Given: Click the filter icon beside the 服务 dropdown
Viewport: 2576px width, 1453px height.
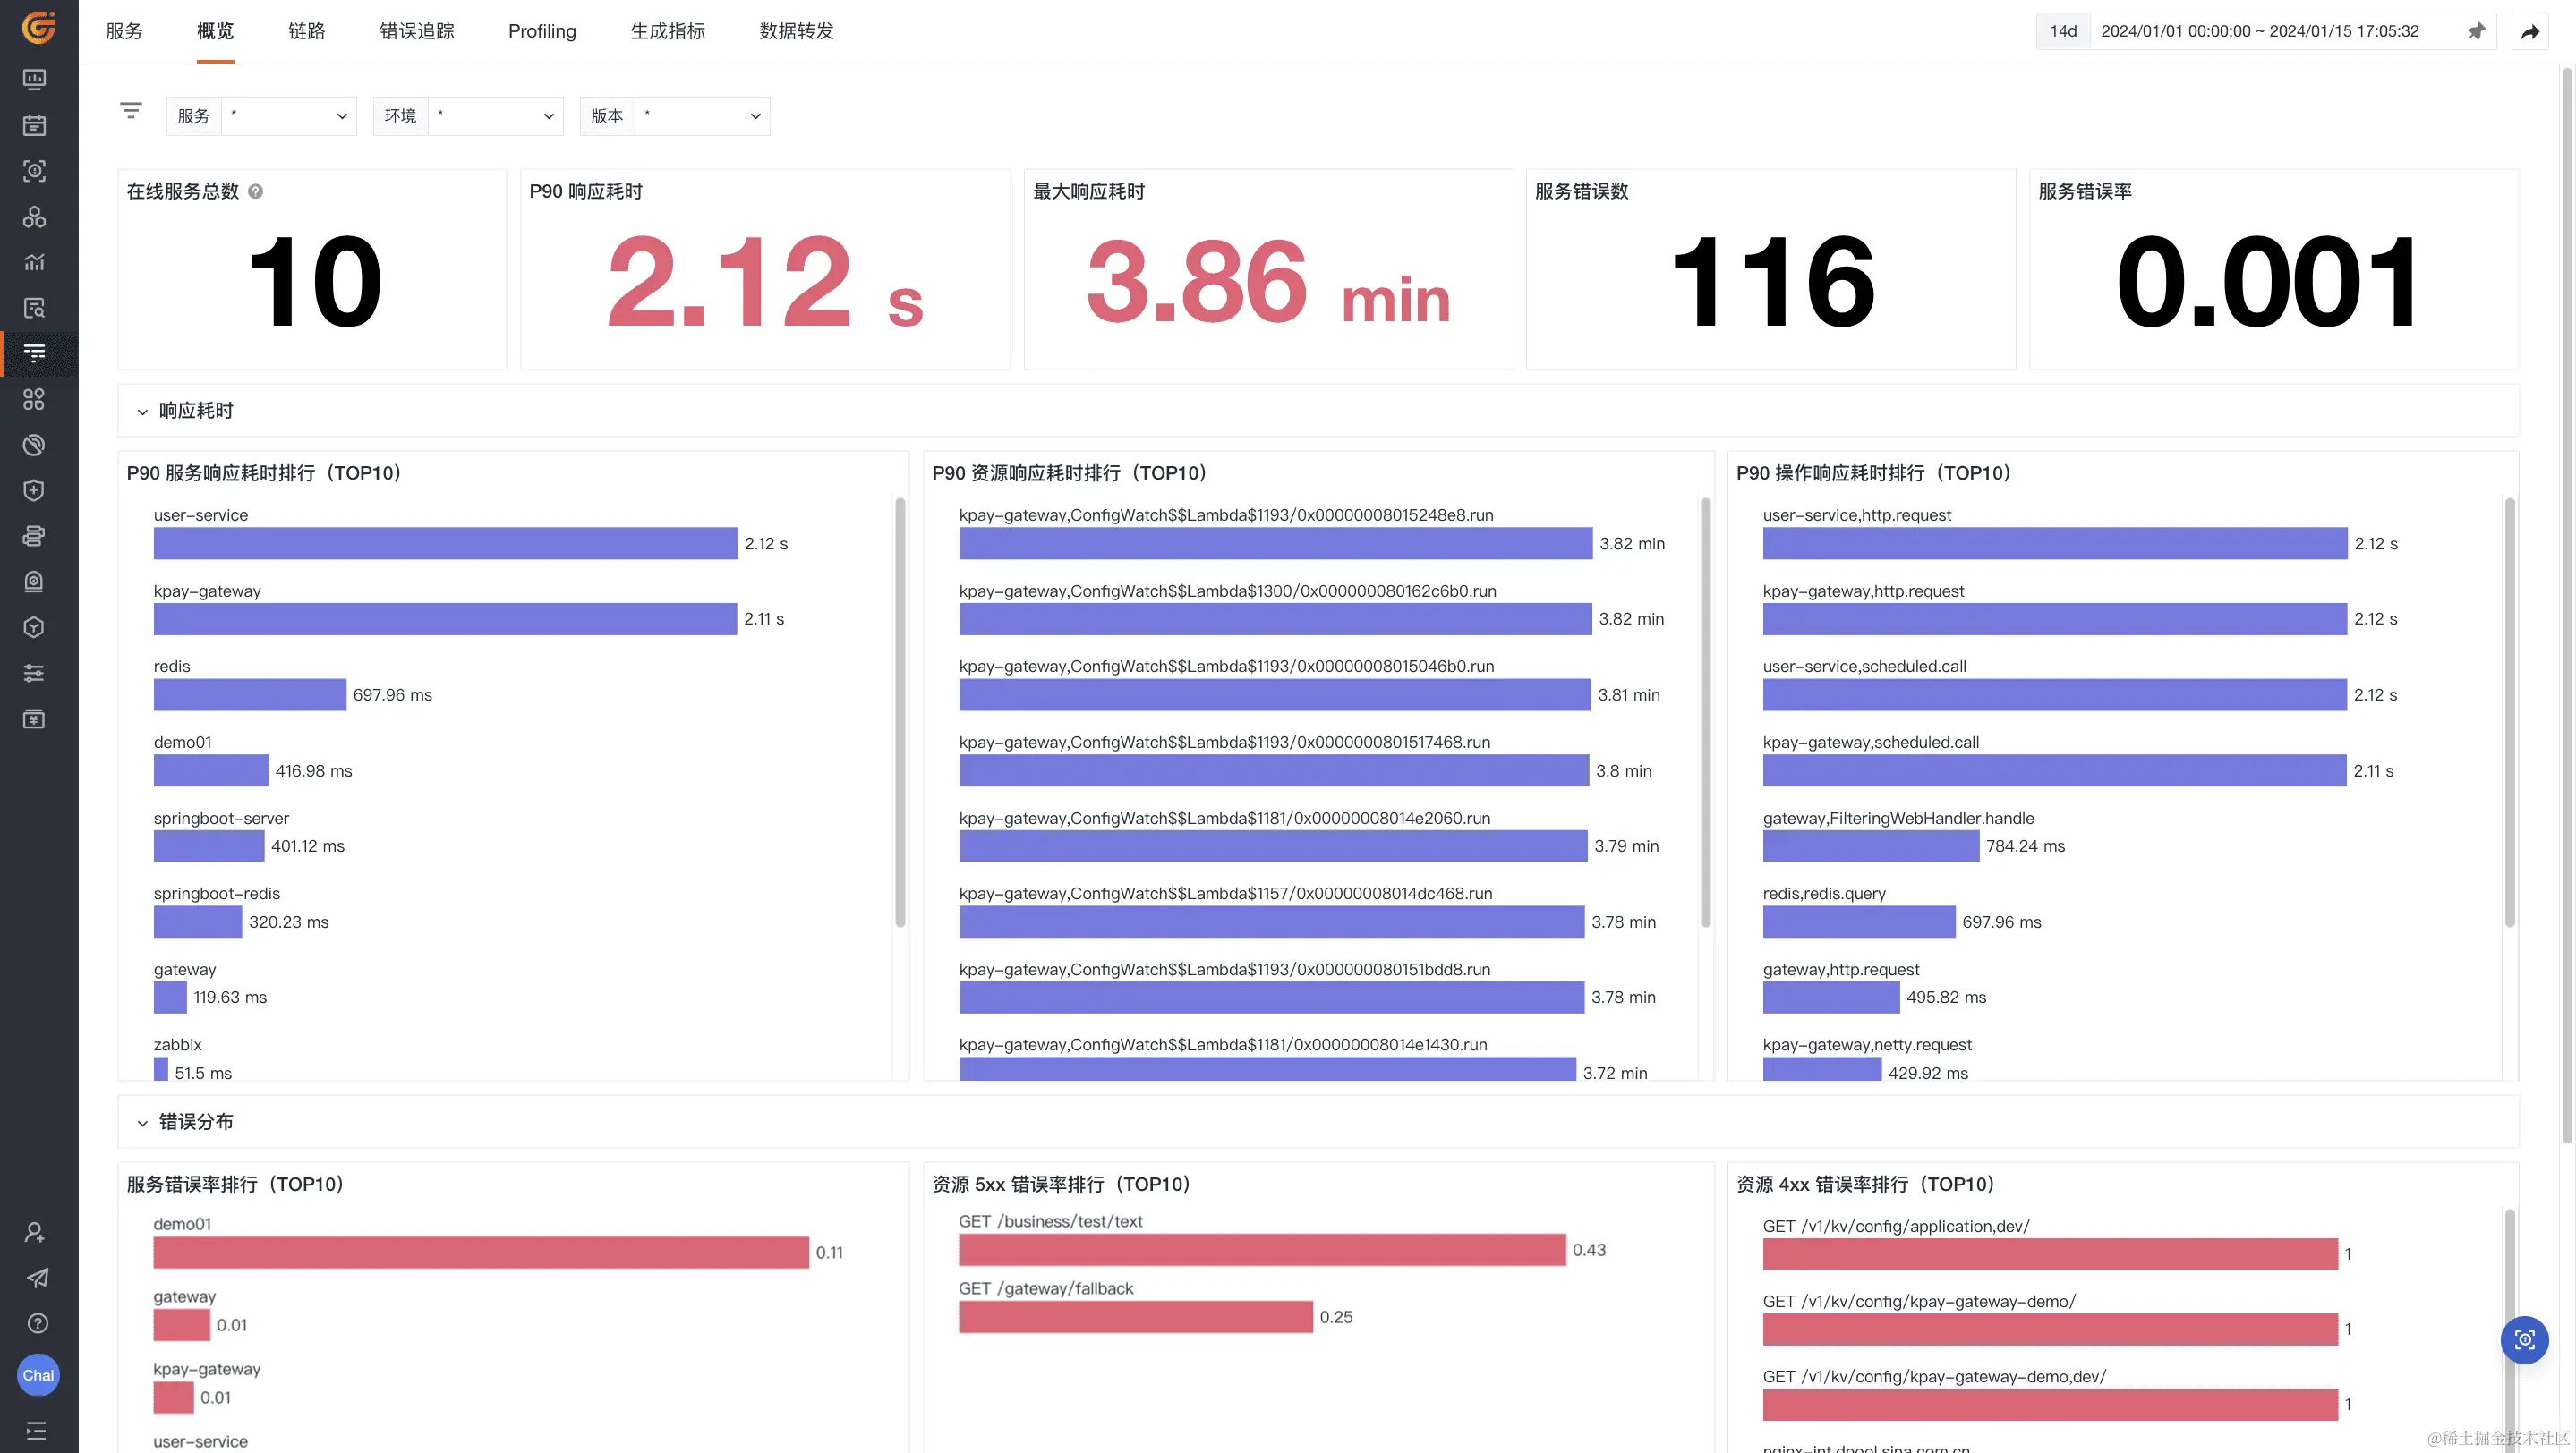Looking at the screenshot, I should (131, 111).
